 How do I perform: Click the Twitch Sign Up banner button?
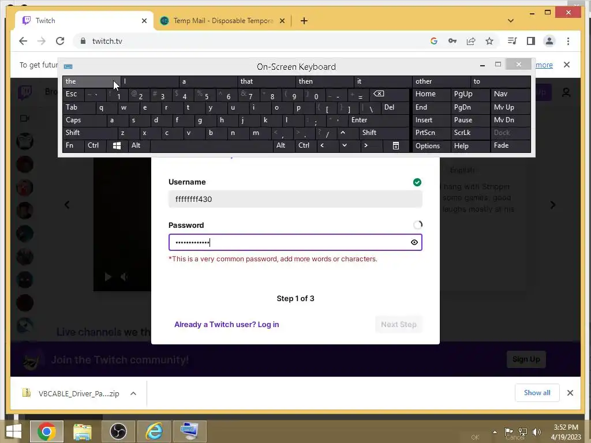[526, 359]
